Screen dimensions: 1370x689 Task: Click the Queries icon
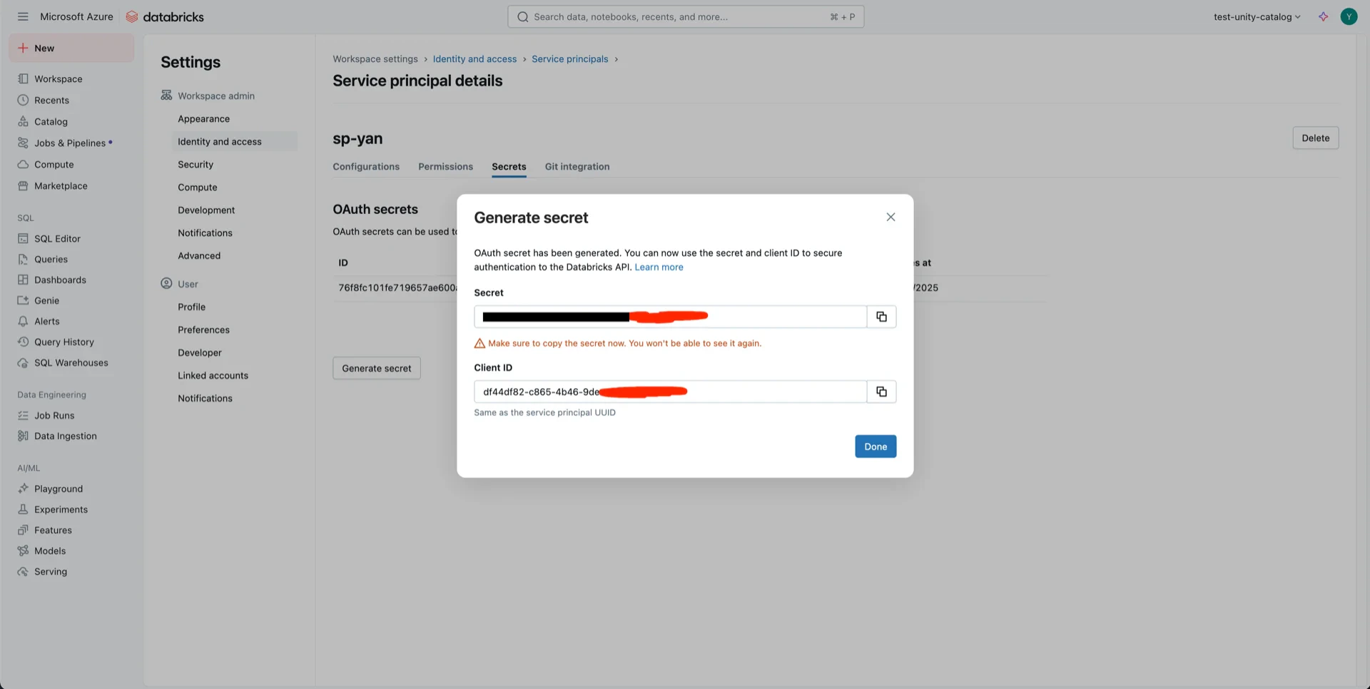(x=23, y=259)
